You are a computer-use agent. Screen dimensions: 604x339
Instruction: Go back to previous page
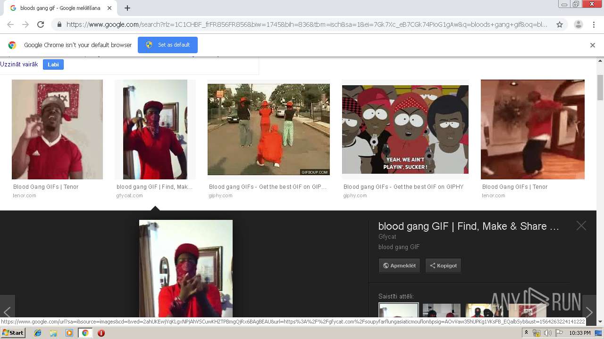click(10, 24)
